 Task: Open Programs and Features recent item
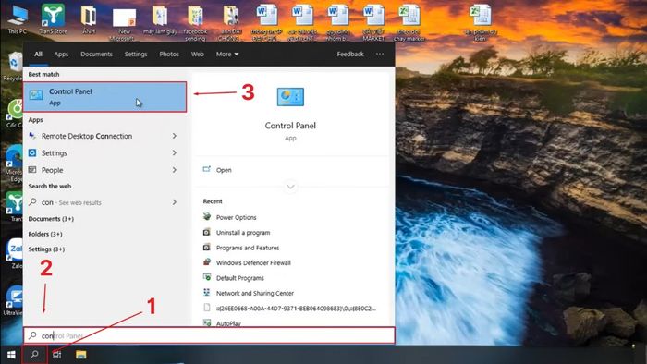(248, 248)
